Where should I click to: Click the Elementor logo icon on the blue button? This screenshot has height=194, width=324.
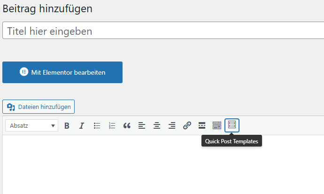coord(24,72)
